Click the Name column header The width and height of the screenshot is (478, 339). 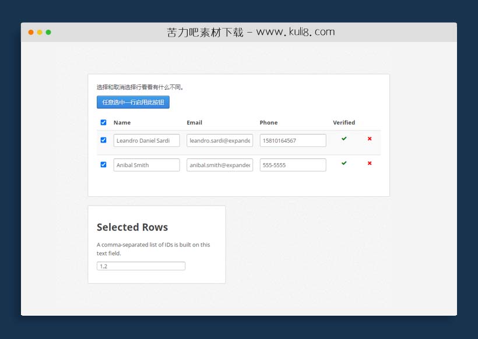(122, 122)
